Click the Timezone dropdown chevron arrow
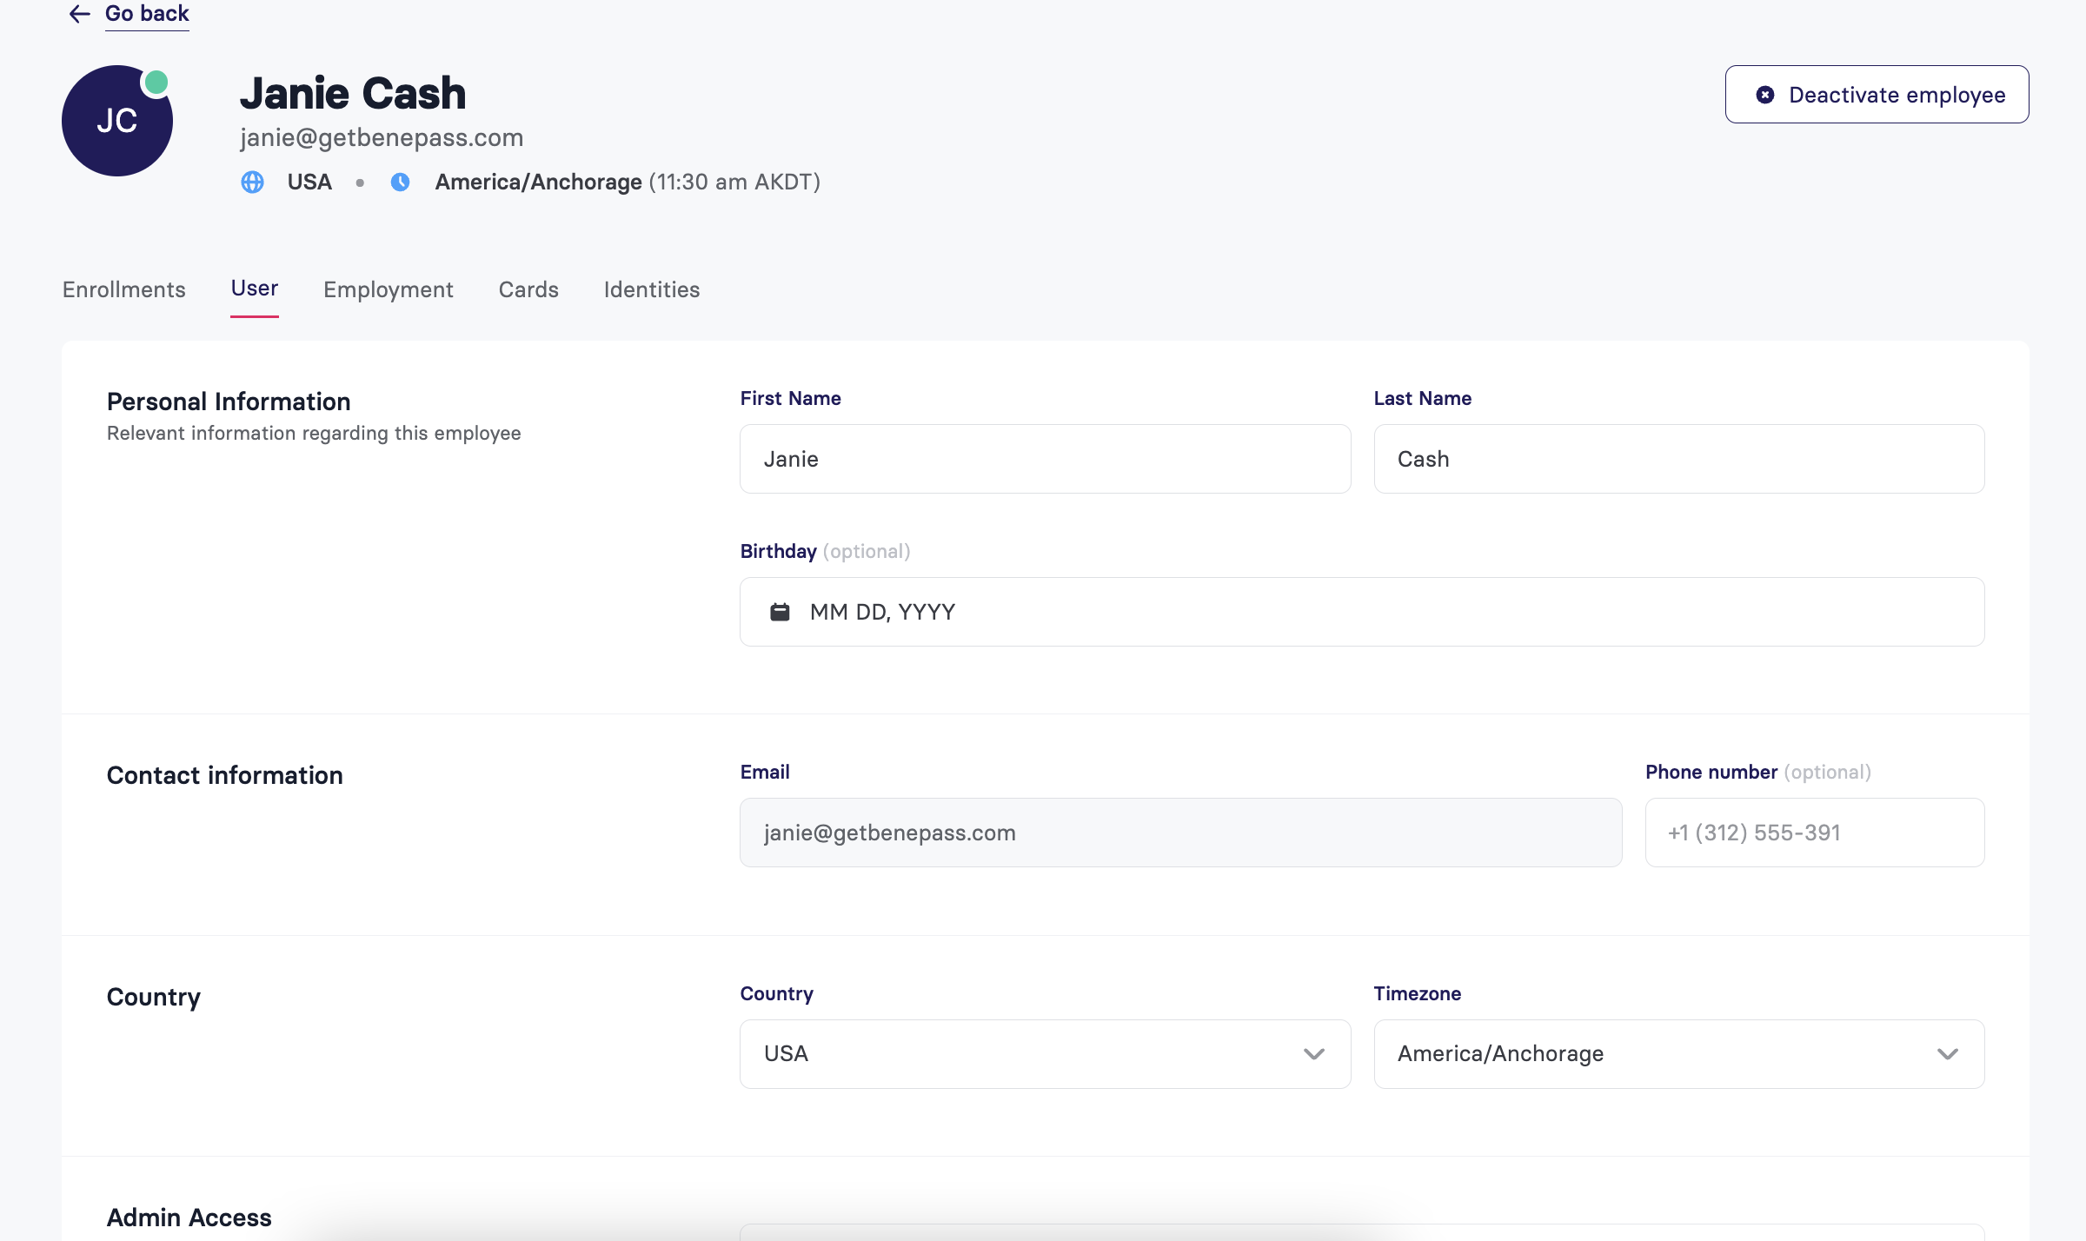 click(x=1948, y=1054)
